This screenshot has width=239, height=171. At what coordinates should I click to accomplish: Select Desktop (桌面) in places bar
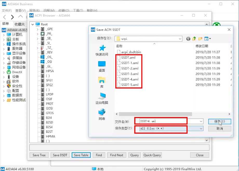coord(102,66)
